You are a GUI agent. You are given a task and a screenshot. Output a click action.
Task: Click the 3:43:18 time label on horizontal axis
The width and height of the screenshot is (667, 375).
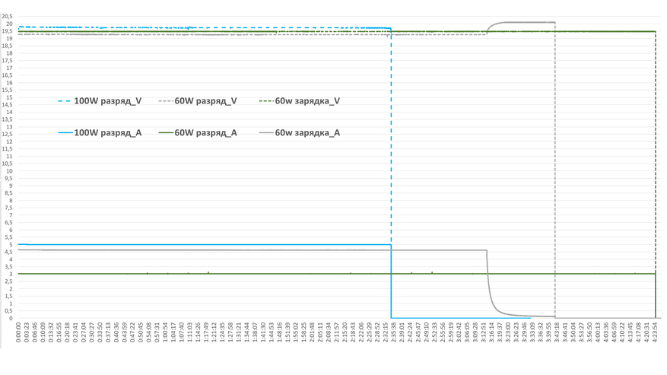coord(557,332)
